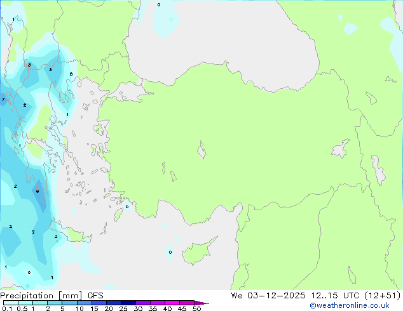Viewport: 403px width, 311px height.
Task: Select the 30–35 mm purple legend swatch
Action: tap(142, 303)
